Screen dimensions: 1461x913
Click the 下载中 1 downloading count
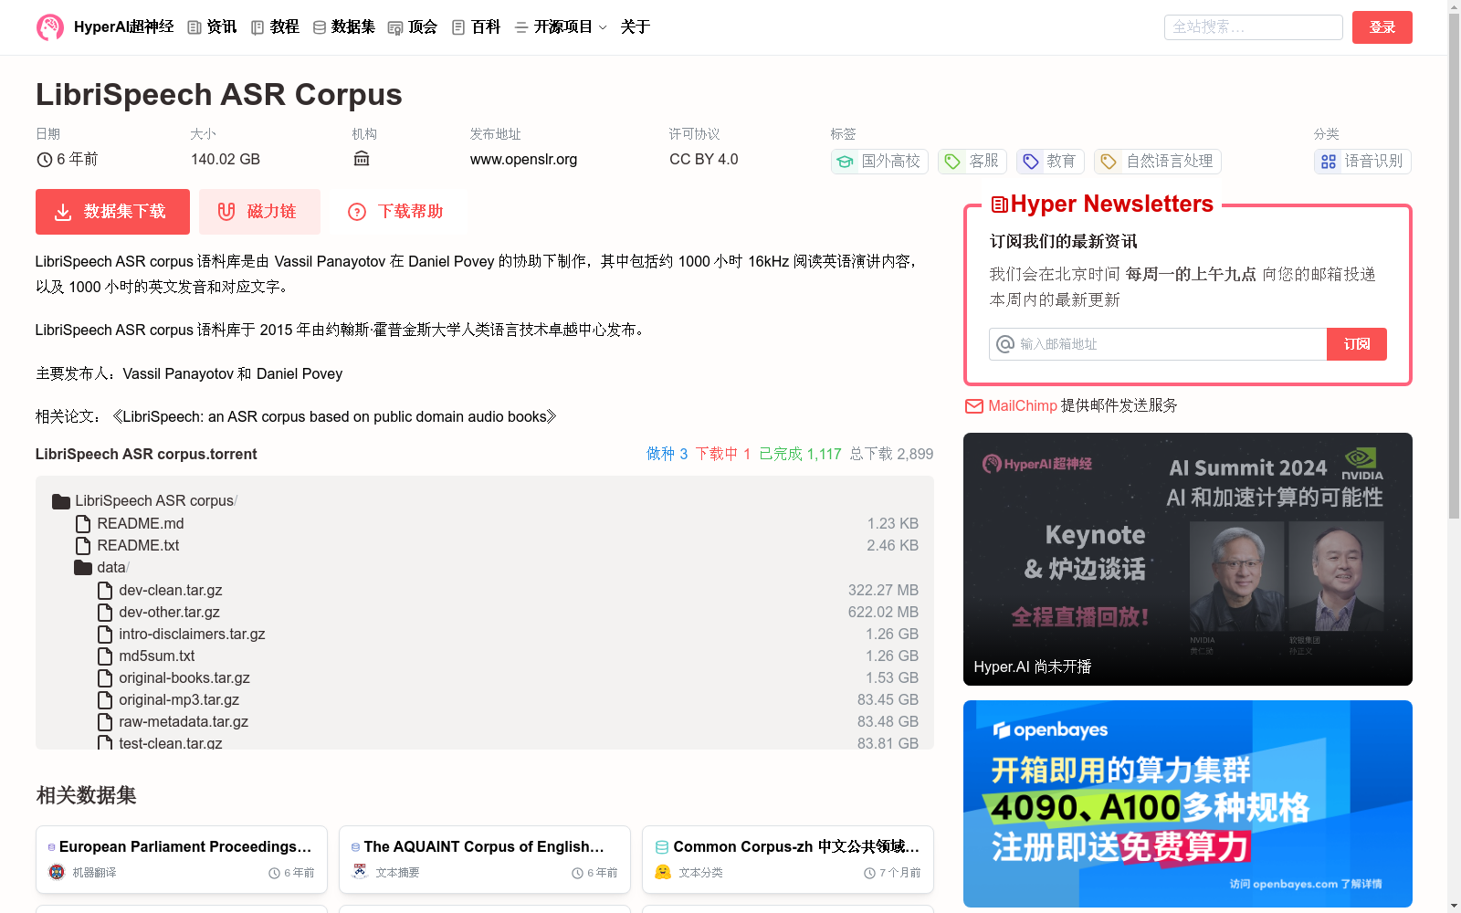722,454
